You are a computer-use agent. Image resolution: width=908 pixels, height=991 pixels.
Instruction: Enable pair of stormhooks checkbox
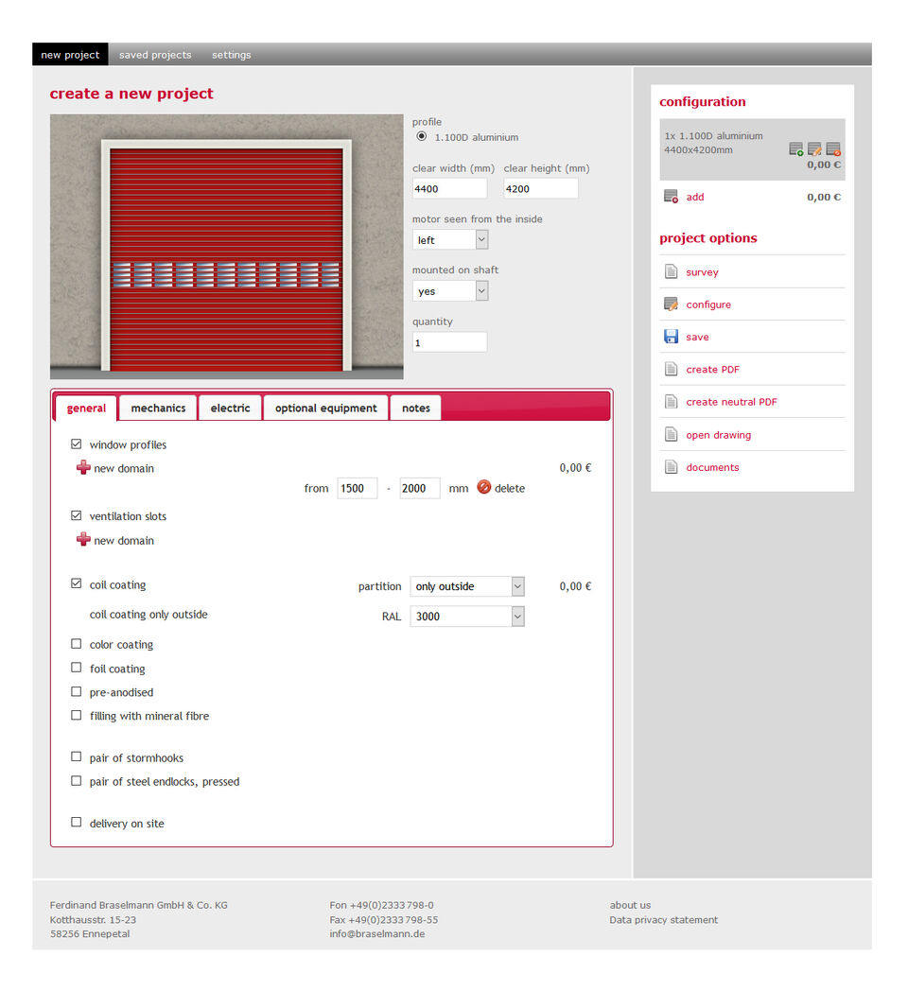(77, 757)
